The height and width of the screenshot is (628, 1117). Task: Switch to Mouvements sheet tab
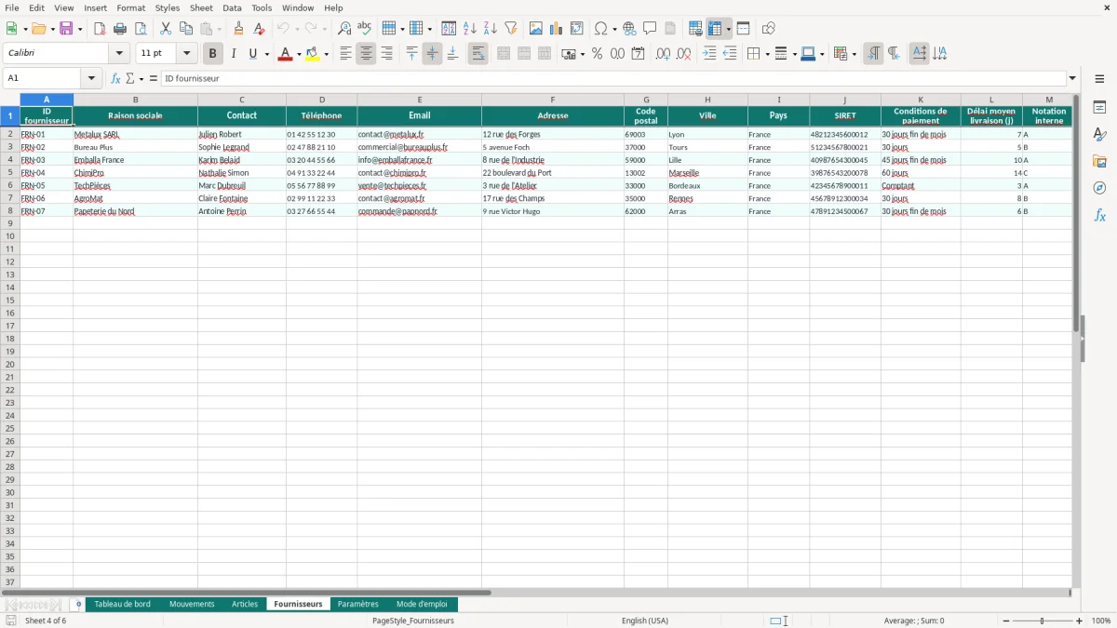tap(192, 605)
